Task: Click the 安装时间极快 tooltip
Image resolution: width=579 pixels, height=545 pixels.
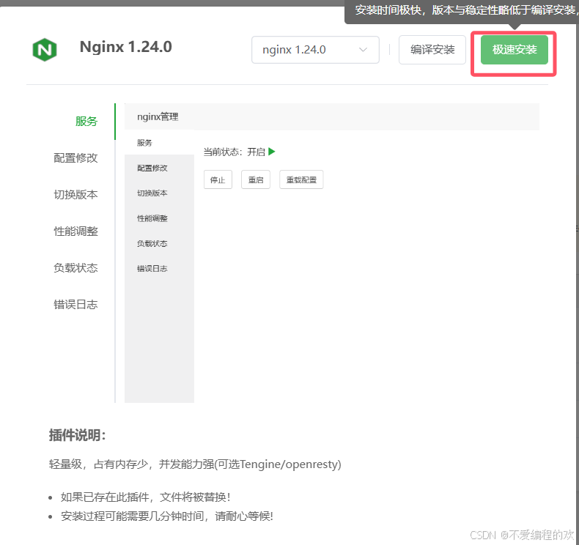Action: [462, 12]
